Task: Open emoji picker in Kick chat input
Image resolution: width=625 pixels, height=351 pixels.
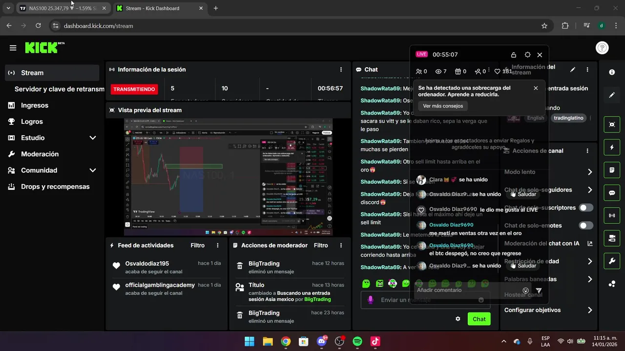Action: [x=481, y=300]
